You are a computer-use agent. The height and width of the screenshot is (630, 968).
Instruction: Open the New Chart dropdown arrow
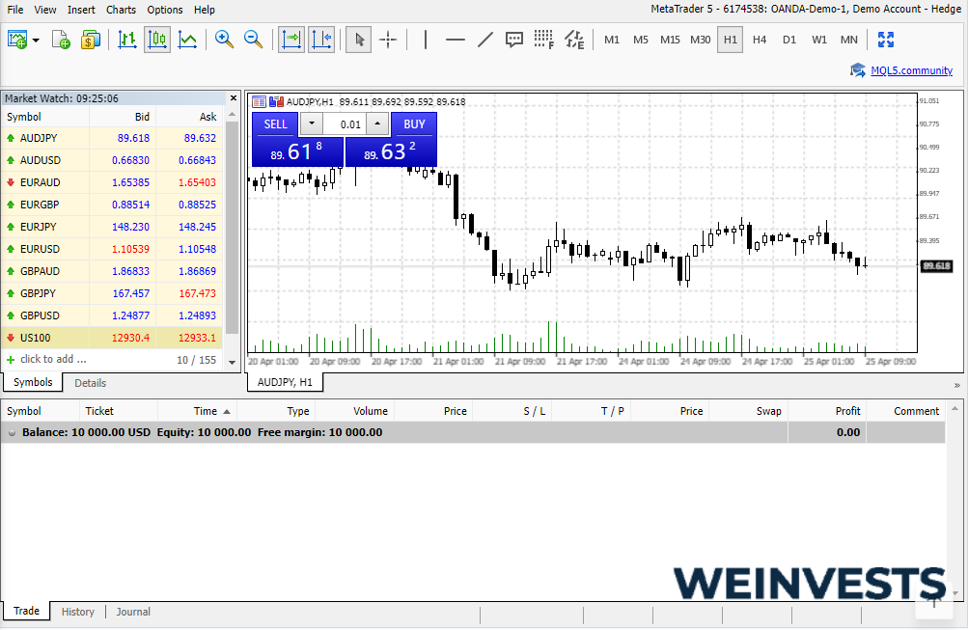point(36,41)
